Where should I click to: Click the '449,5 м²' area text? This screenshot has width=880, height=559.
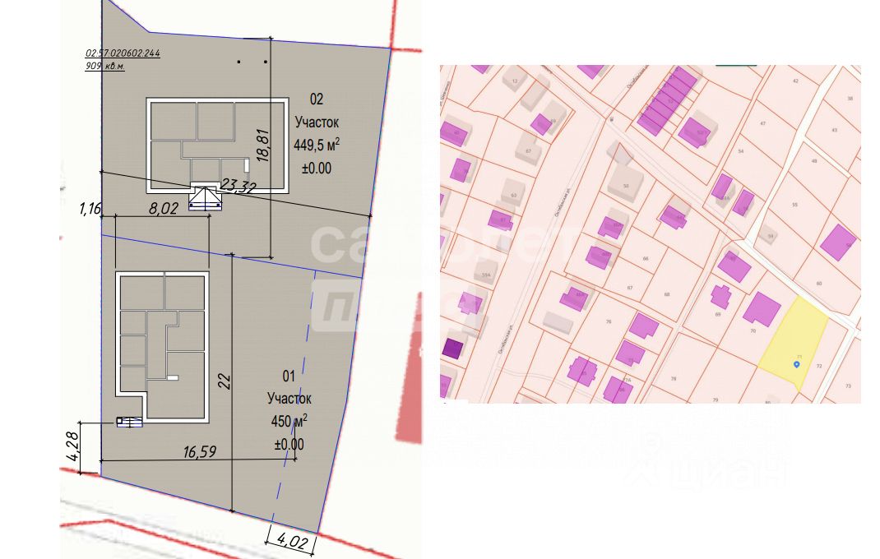[x=317, y=146]
